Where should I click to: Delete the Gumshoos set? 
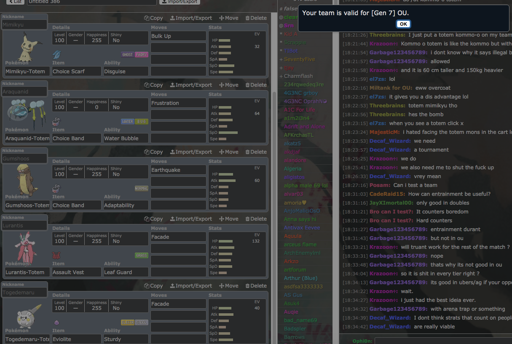tap(256, 152)
